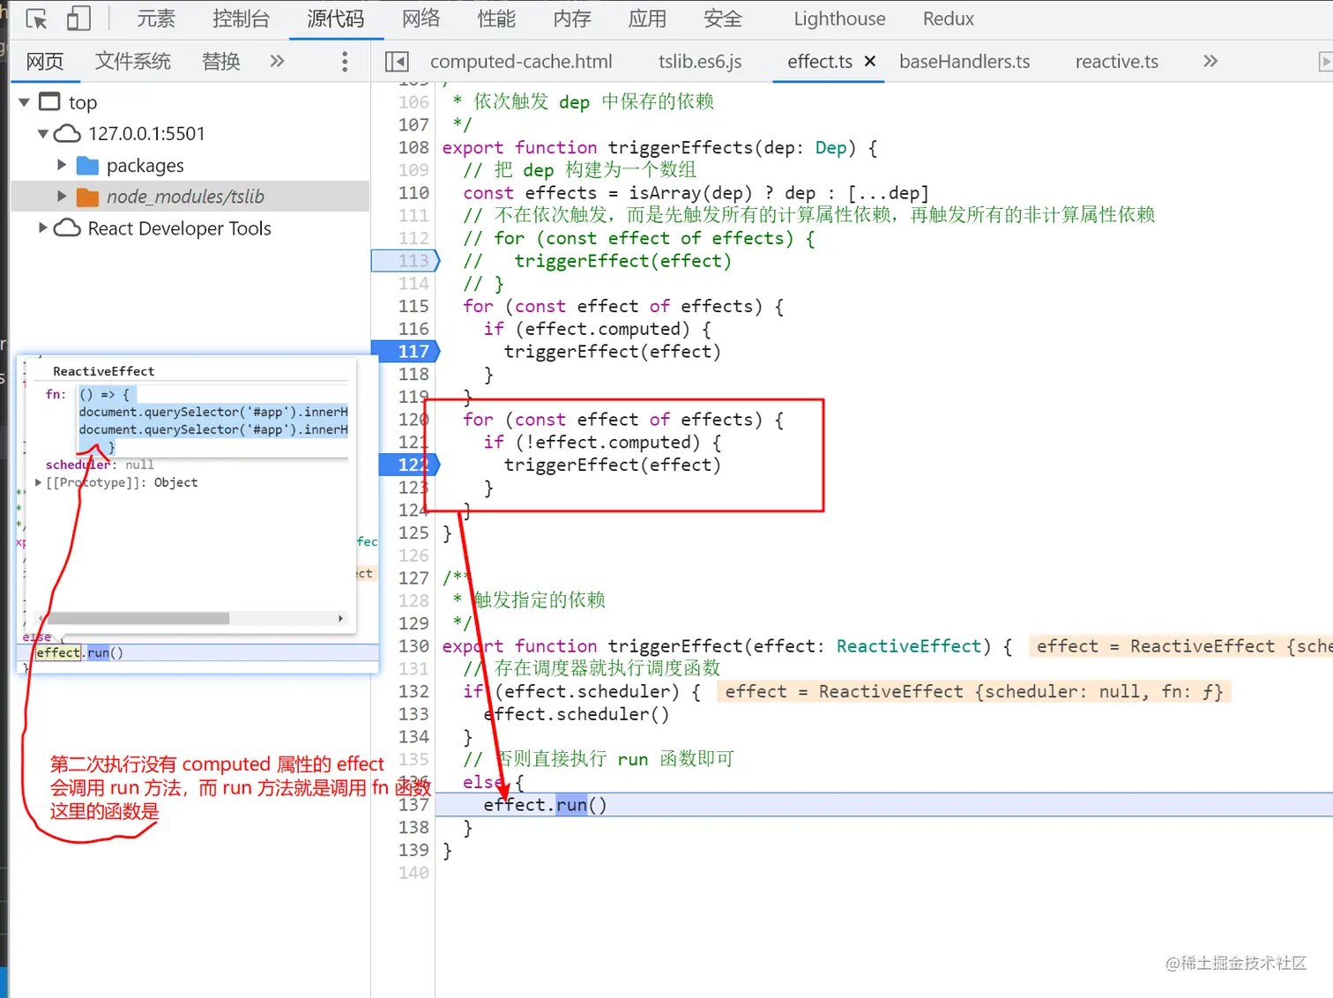Open the Lighthouse panel tab
This screenshot has height=998, width=1333.
[839, 19]
